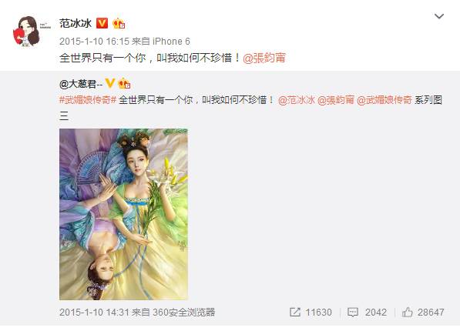Open 范冰冰 username link
Image resolution: width=460 pixels, height=331 pixels.
click(76, 23)
